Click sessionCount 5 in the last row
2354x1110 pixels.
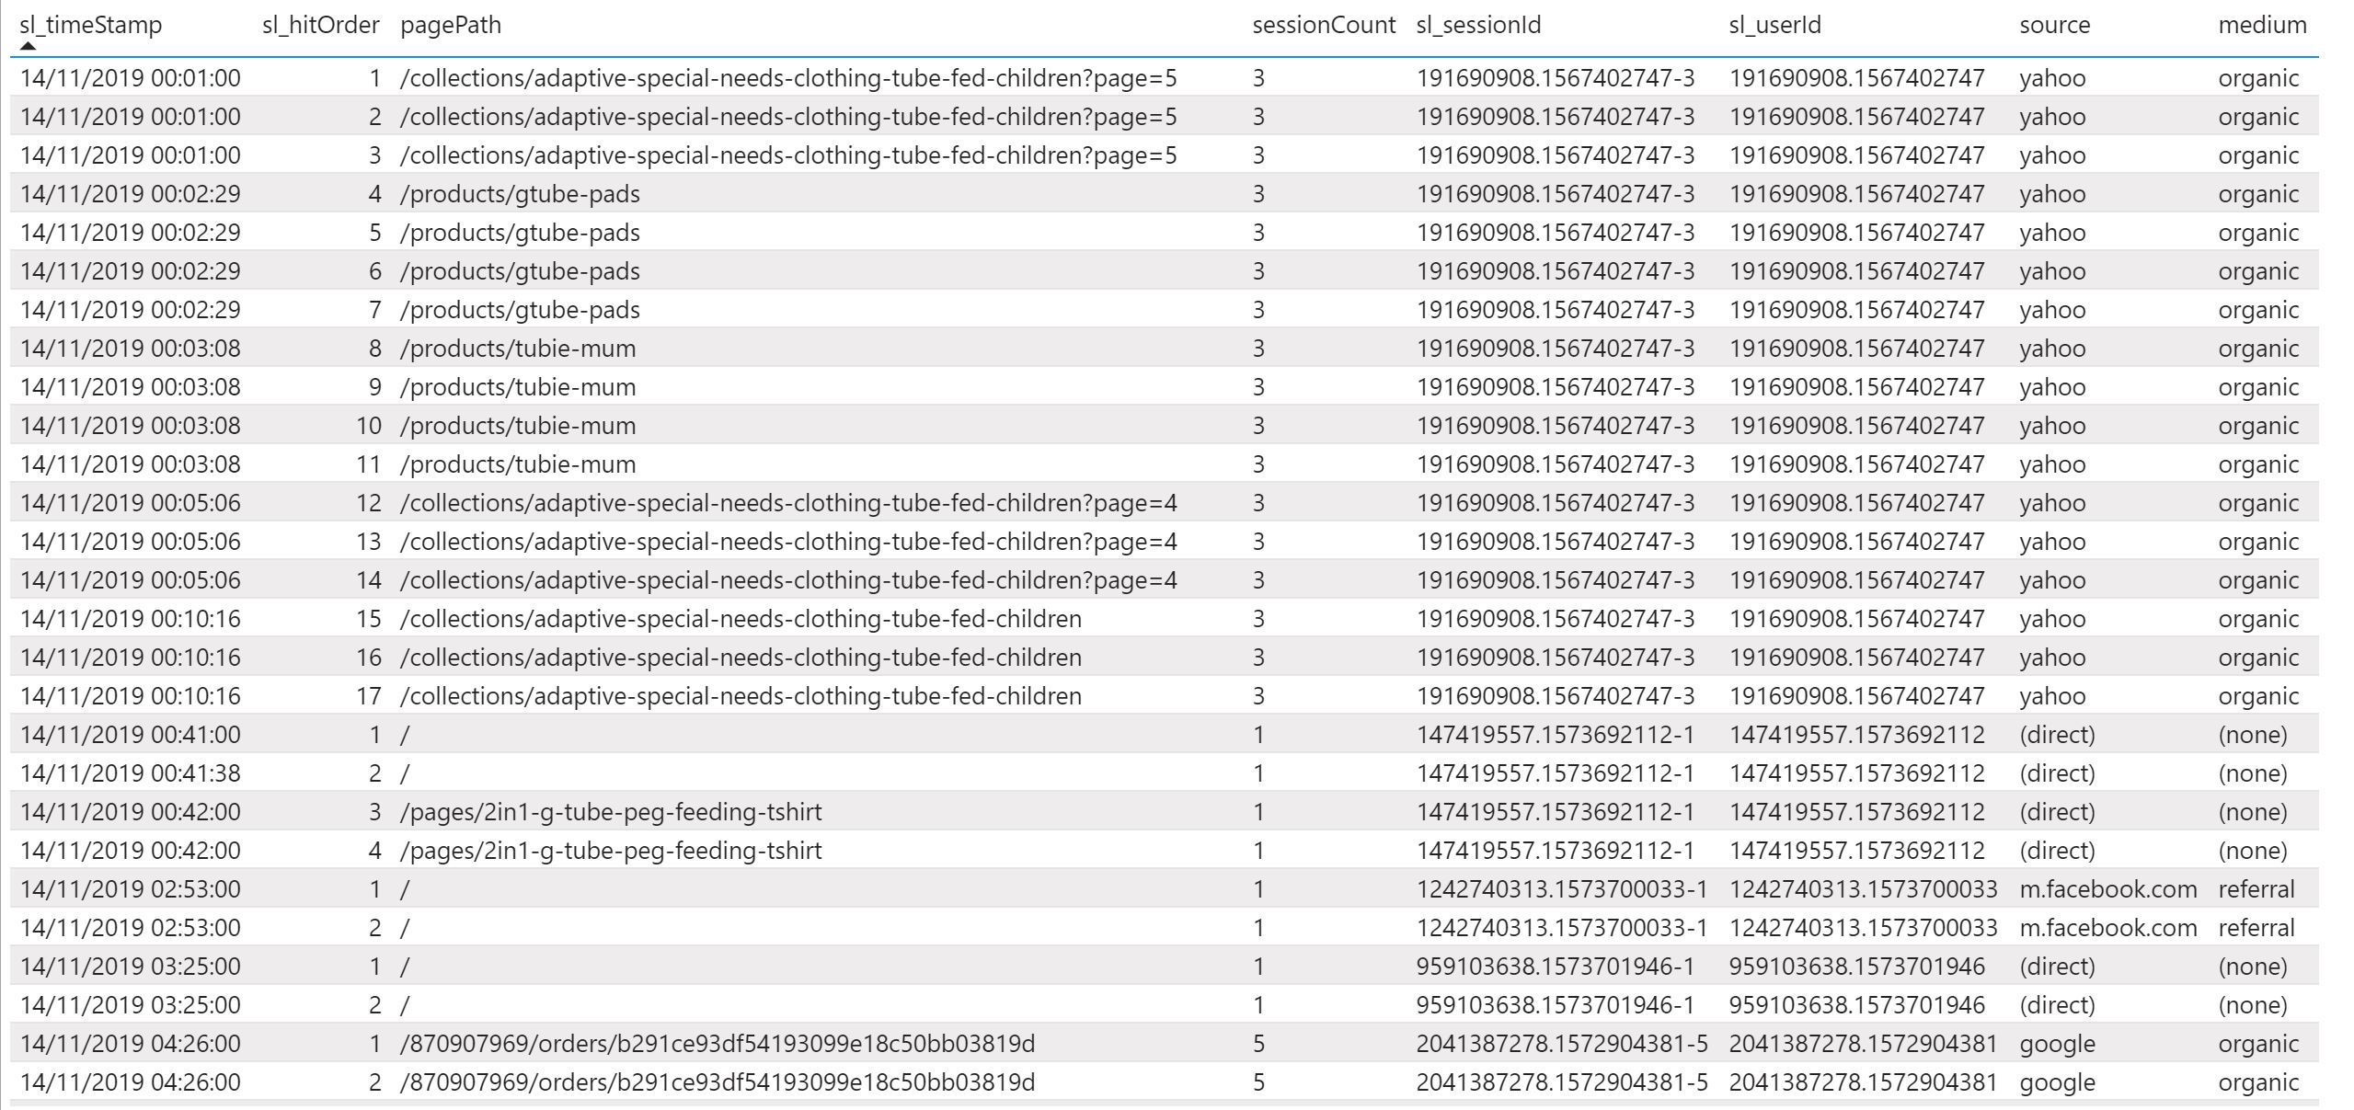[x=1258, y=1082]
